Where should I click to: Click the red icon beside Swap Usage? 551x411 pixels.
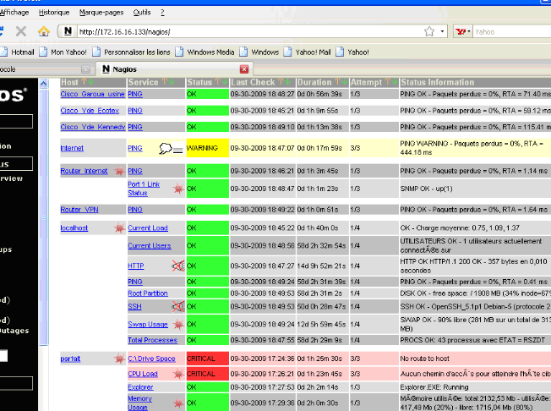click(177, 324)
